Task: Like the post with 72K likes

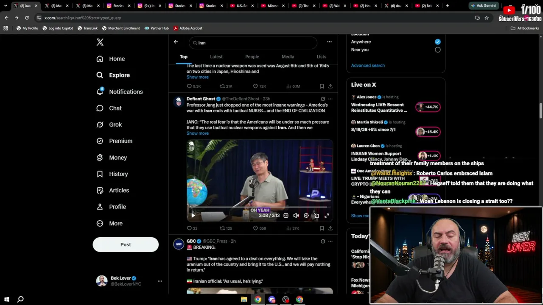Action: click(x=260, y=86)
